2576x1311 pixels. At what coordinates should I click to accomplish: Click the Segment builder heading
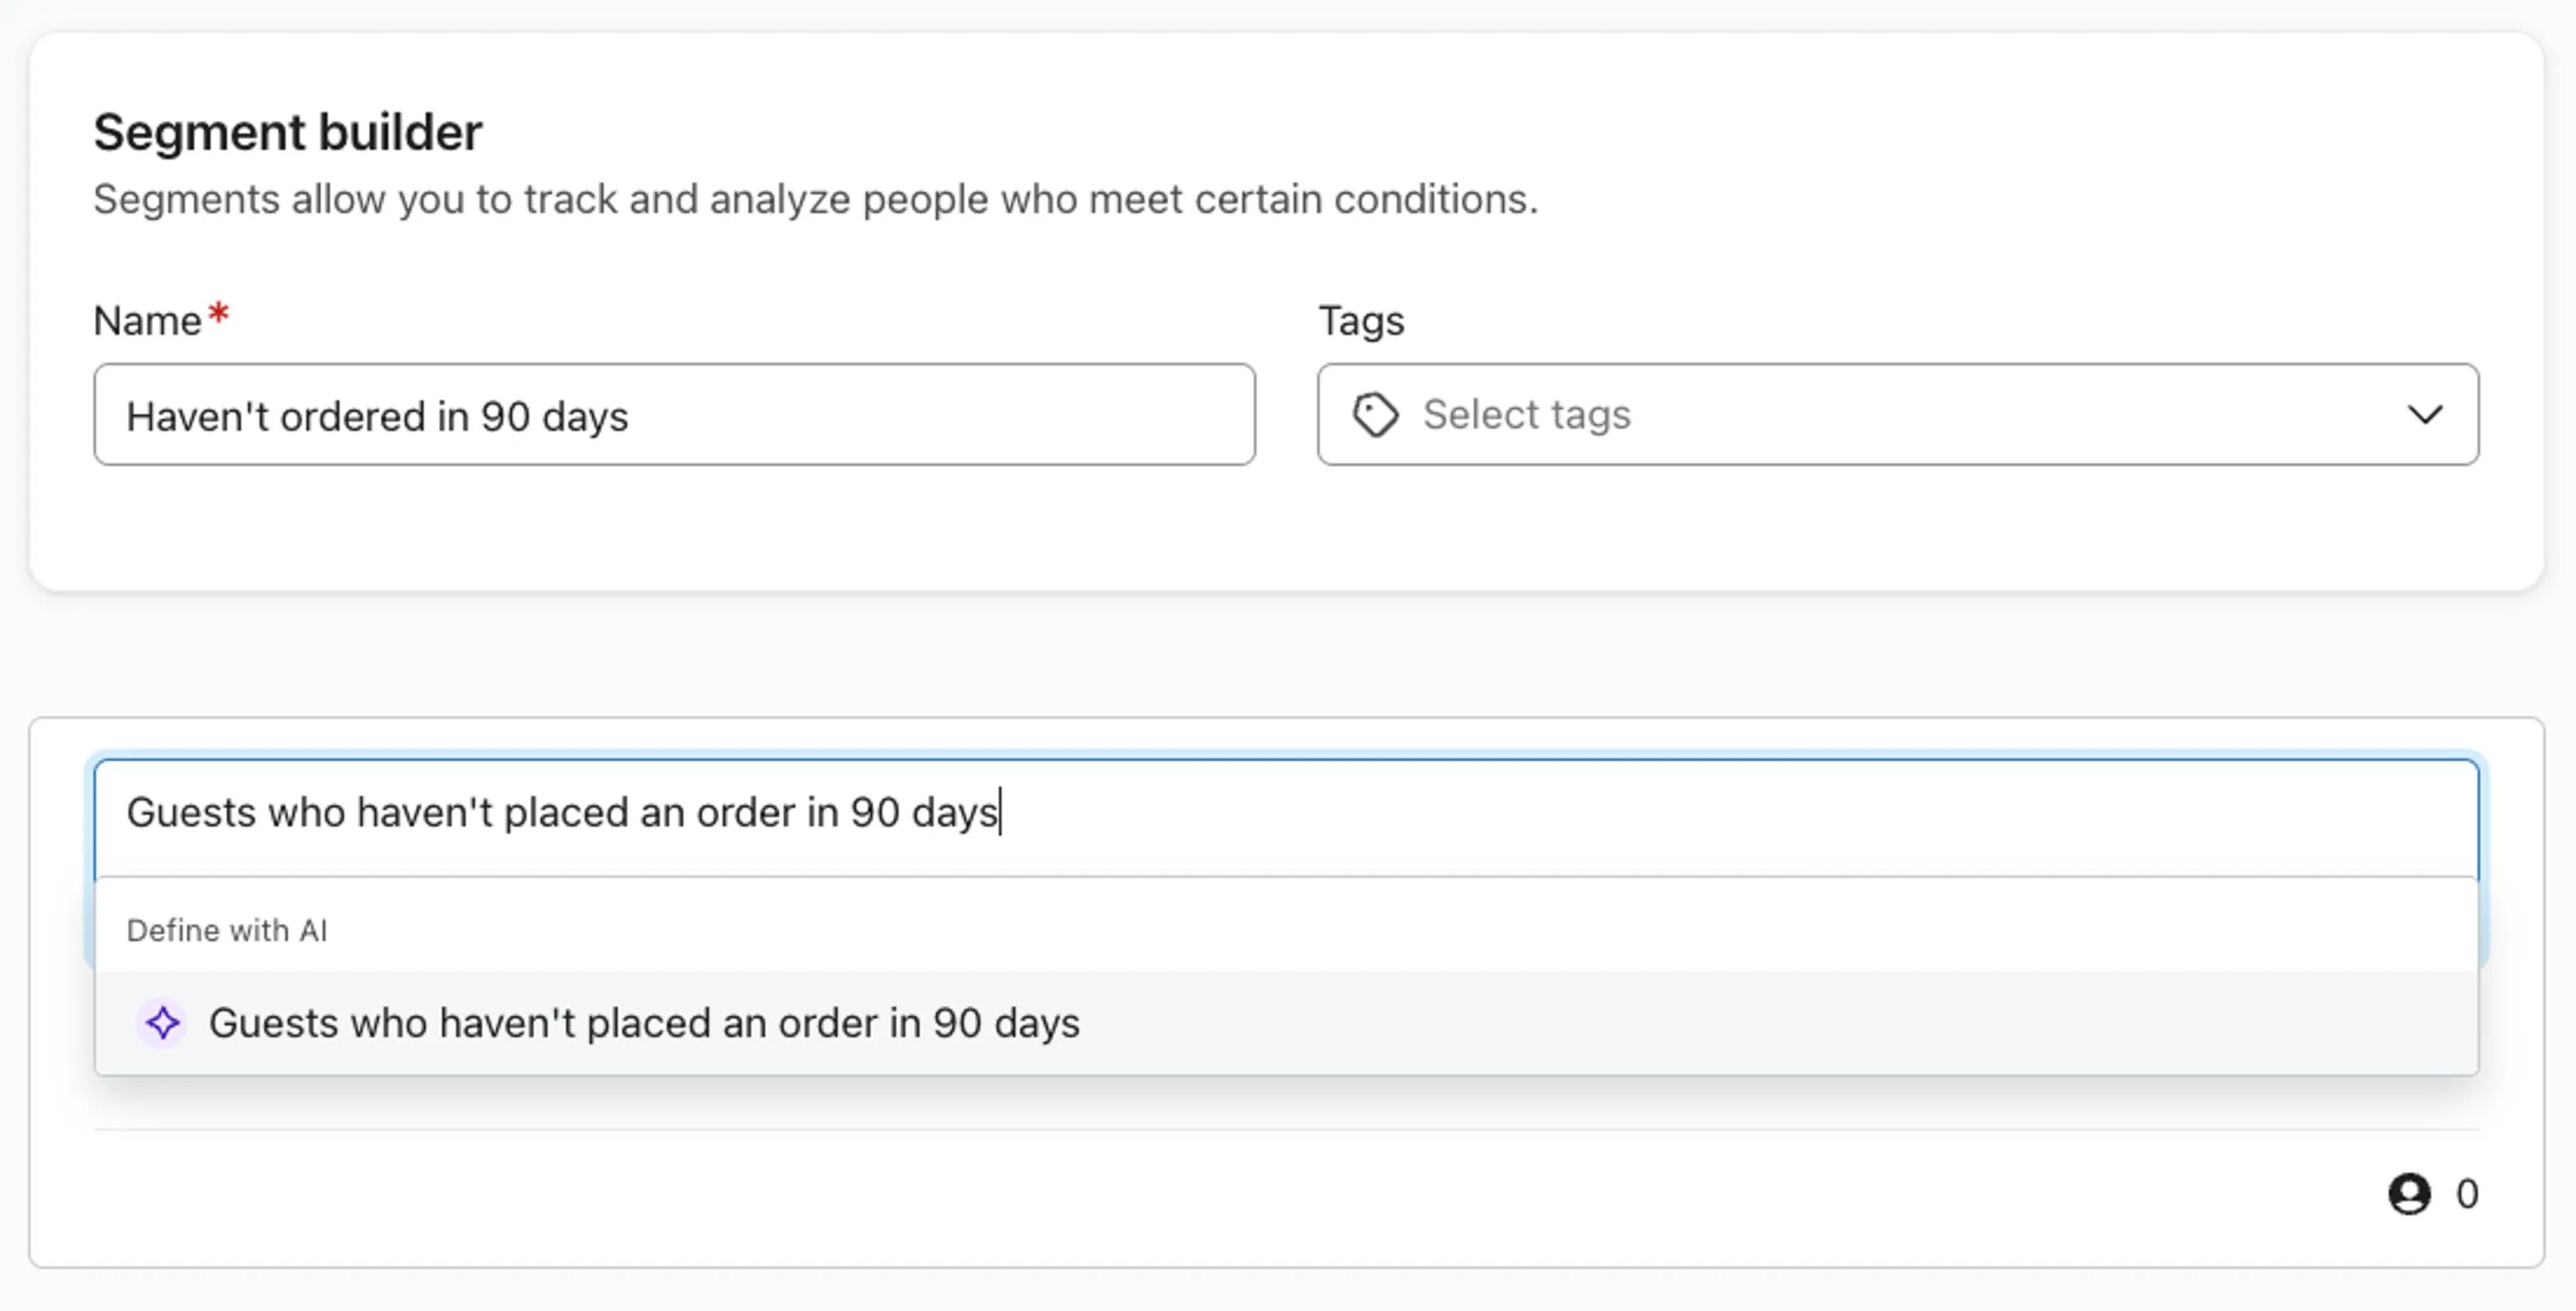click(x=288, y=132)
